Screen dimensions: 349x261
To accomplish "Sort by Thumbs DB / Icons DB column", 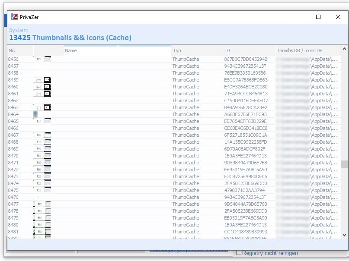I will (308, 50).
